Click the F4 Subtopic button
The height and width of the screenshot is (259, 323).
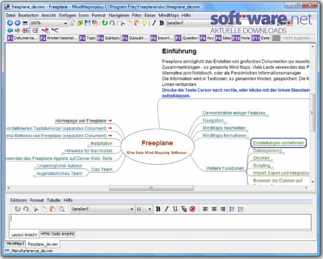(109, 38)
